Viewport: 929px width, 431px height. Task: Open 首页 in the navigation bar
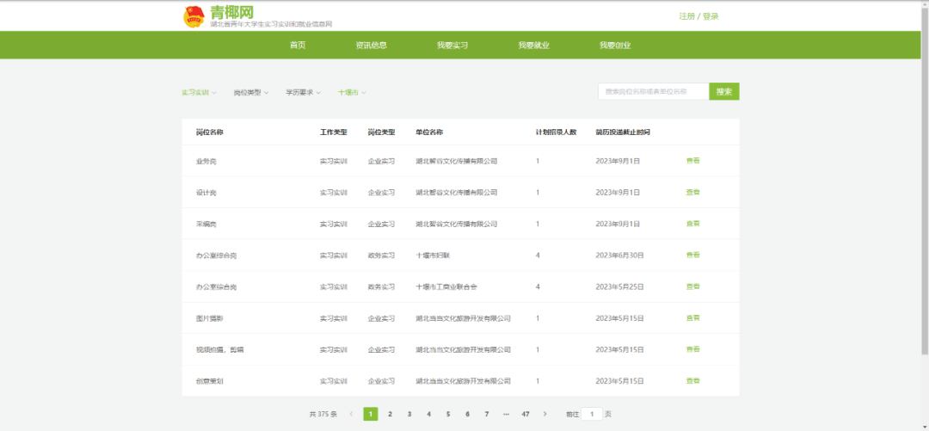[x=298, y=45]
